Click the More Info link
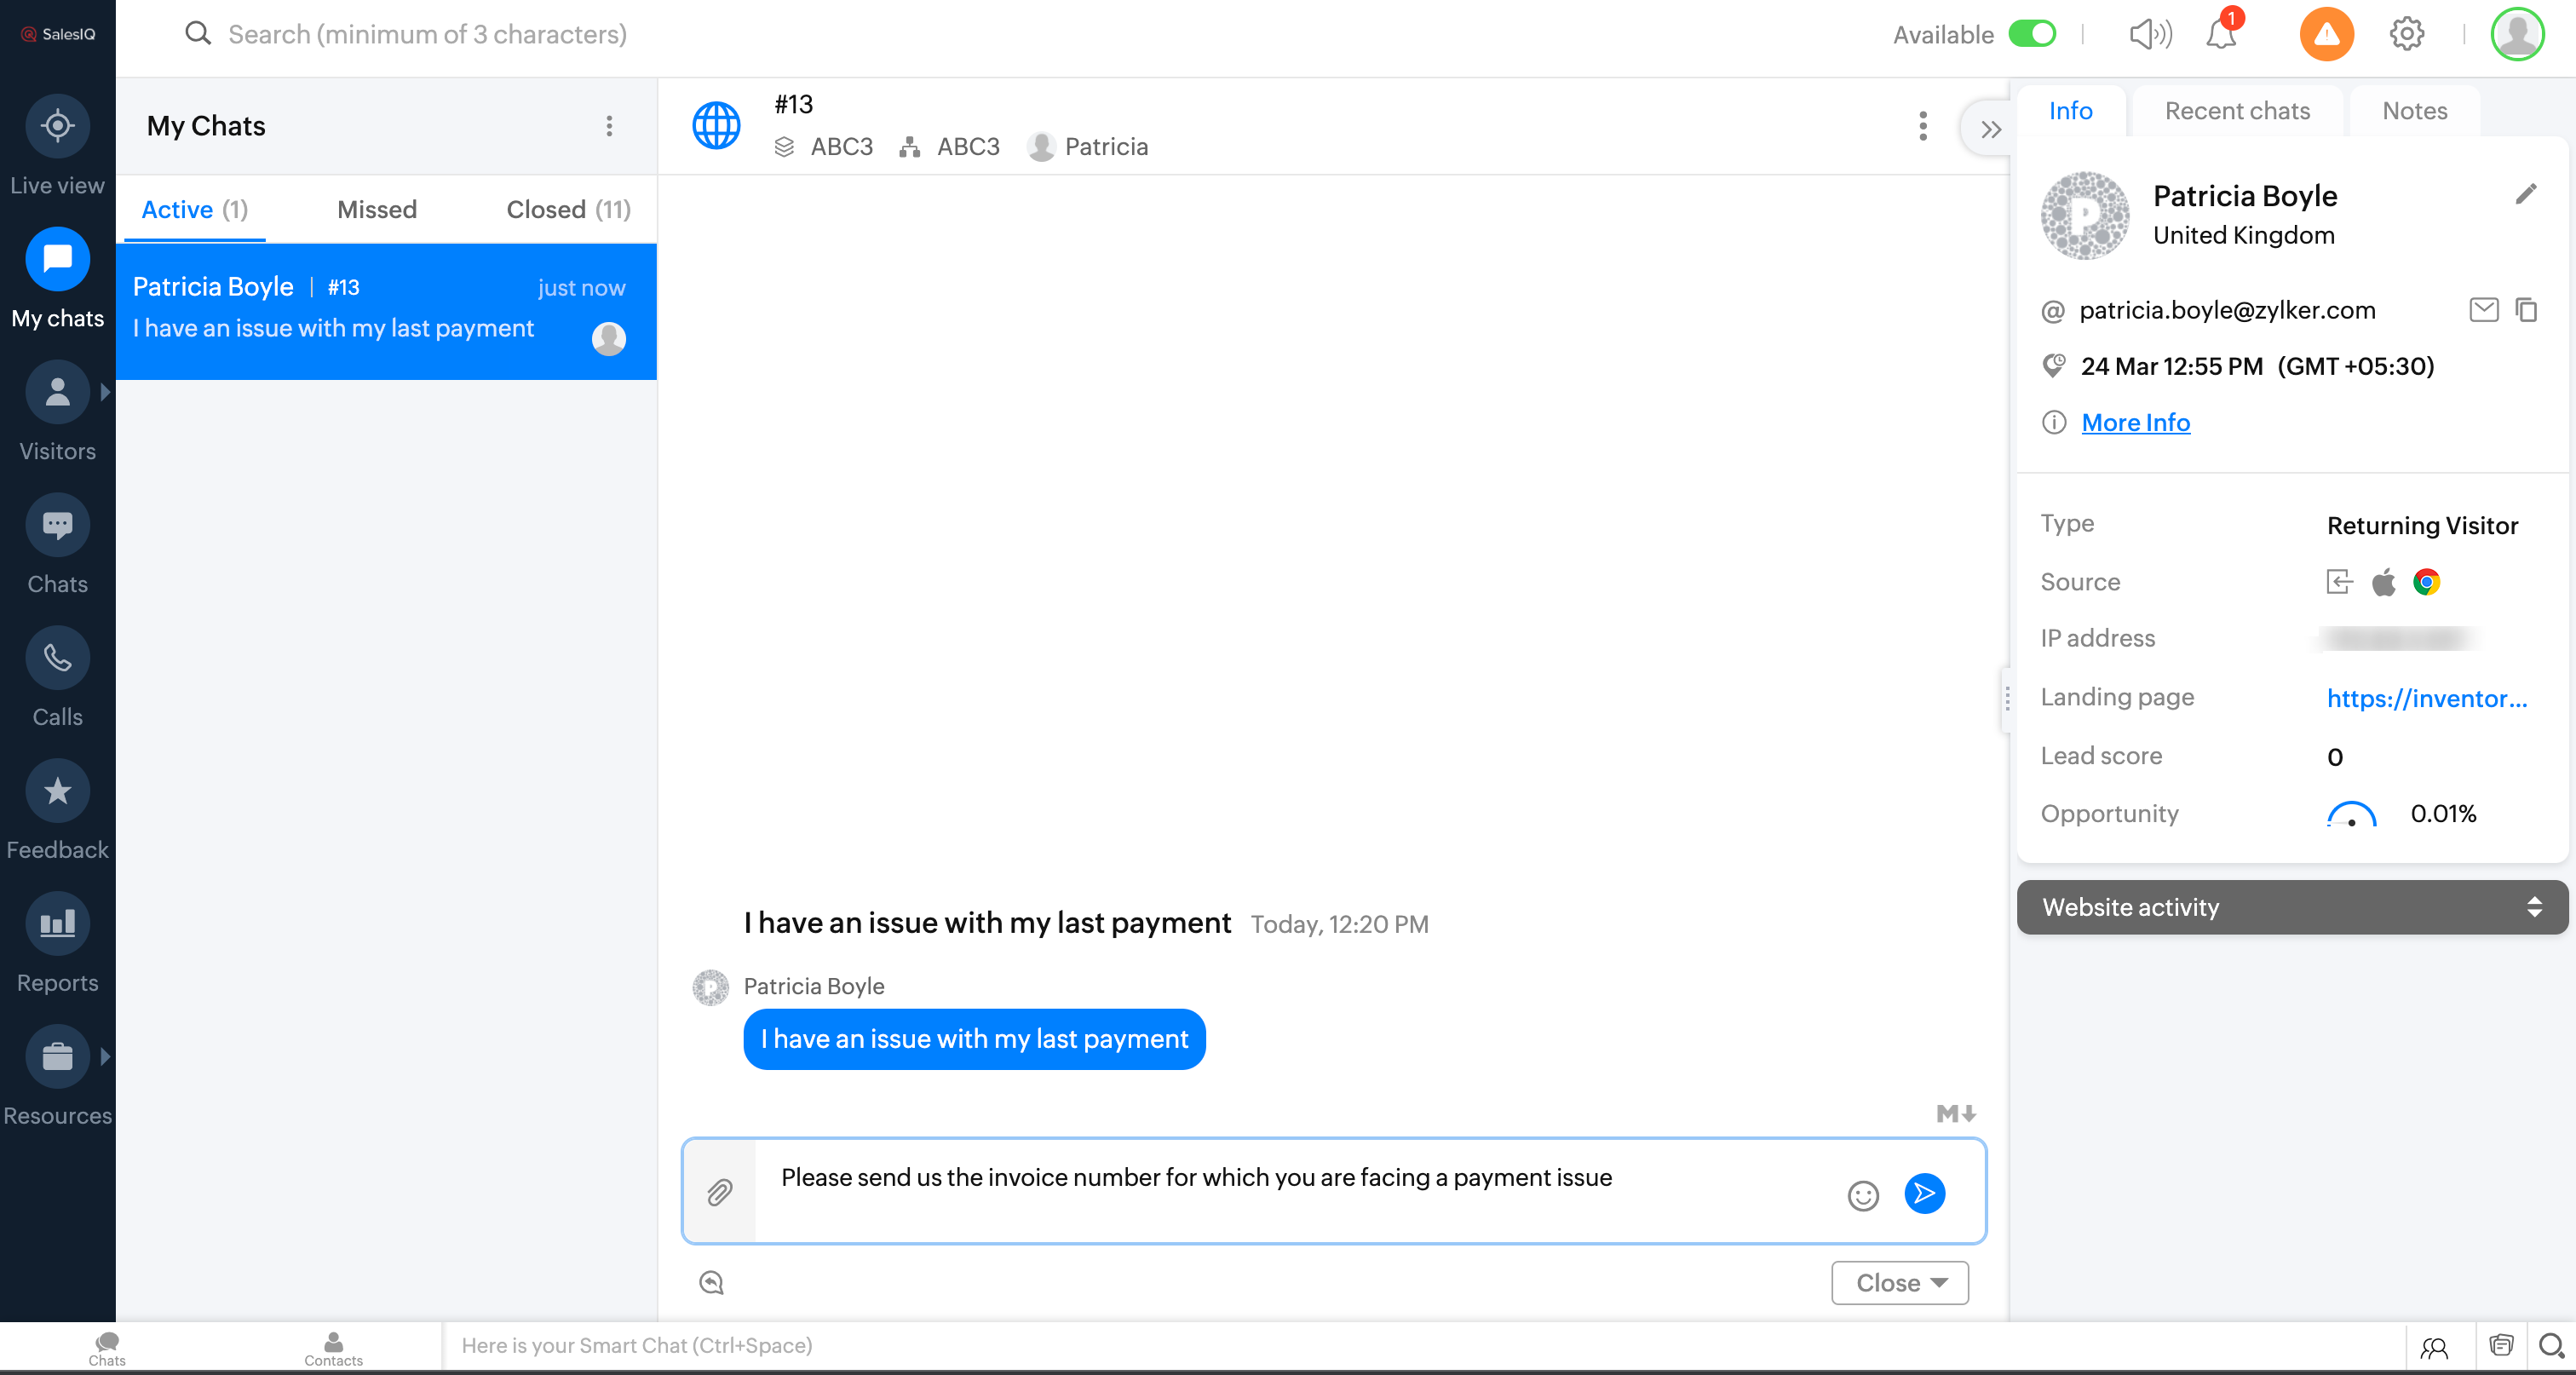The width and height of the screenshot is (2576, 1375). coord(2135,422)
